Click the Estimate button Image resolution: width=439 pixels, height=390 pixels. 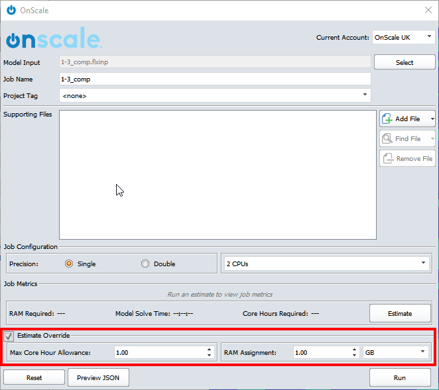[x=400, y=313]
